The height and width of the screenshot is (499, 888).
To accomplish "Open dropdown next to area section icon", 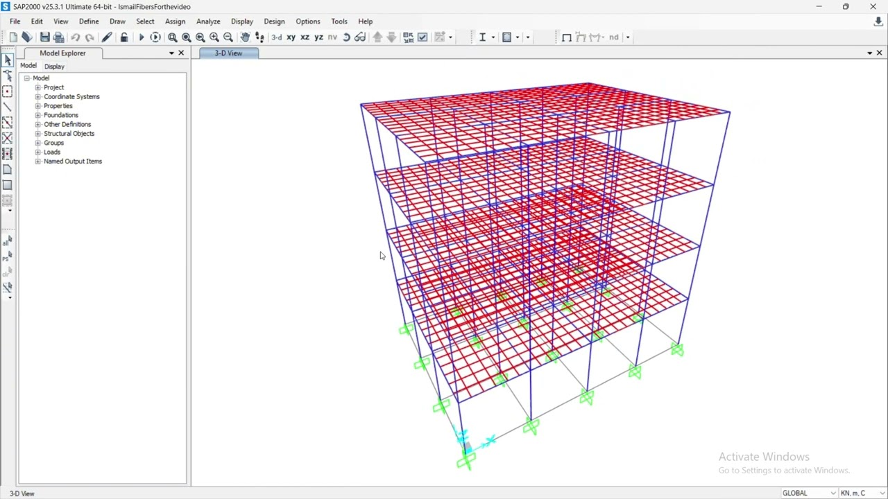I will 517,37.
